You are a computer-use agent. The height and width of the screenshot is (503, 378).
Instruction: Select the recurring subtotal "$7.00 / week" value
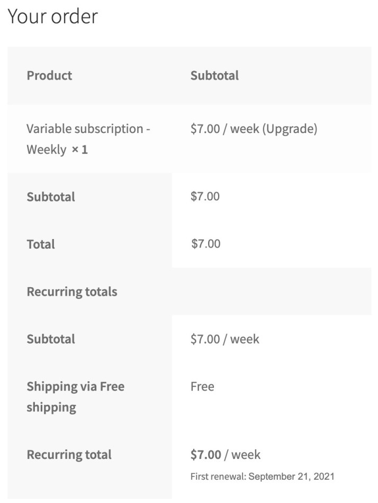[x=225, y=339]
